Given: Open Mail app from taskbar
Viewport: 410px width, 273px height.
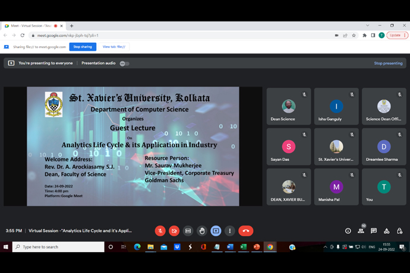Looking at the screenshot, I should (x=164, y=247).
